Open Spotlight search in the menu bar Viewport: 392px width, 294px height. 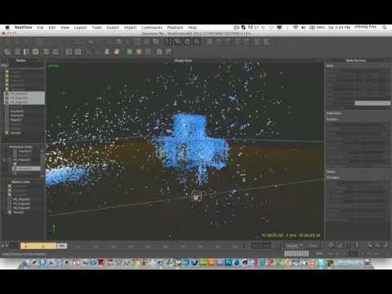pyautogui.click(x=385, y=27)
